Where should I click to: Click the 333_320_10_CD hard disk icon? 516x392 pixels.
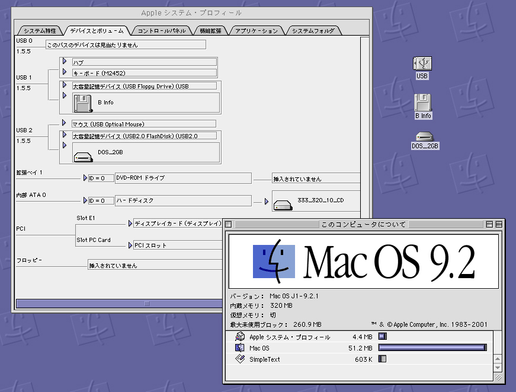pyautogui.click(x=283, y=206)
